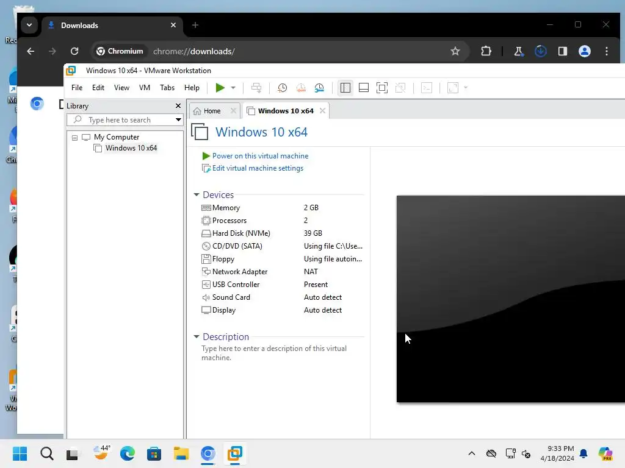Open the Edit menu in VMware
This screenshot has height=468, width=625.
(x=98, y=88)
